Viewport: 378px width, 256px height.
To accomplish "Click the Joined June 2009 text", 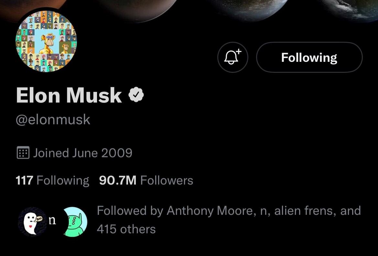I will point(82,153).
